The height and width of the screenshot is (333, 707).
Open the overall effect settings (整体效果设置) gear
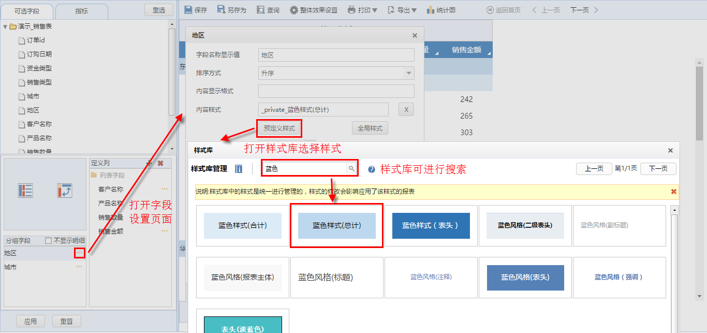click(294, 10)
